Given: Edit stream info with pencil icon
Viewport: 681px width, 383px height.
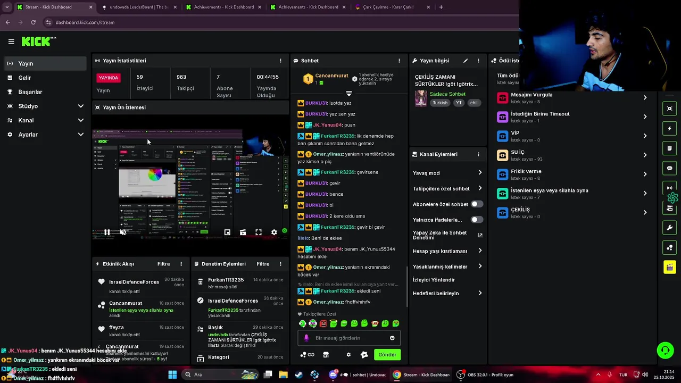Looking at the screenshot, I should (x=466, y=61).
